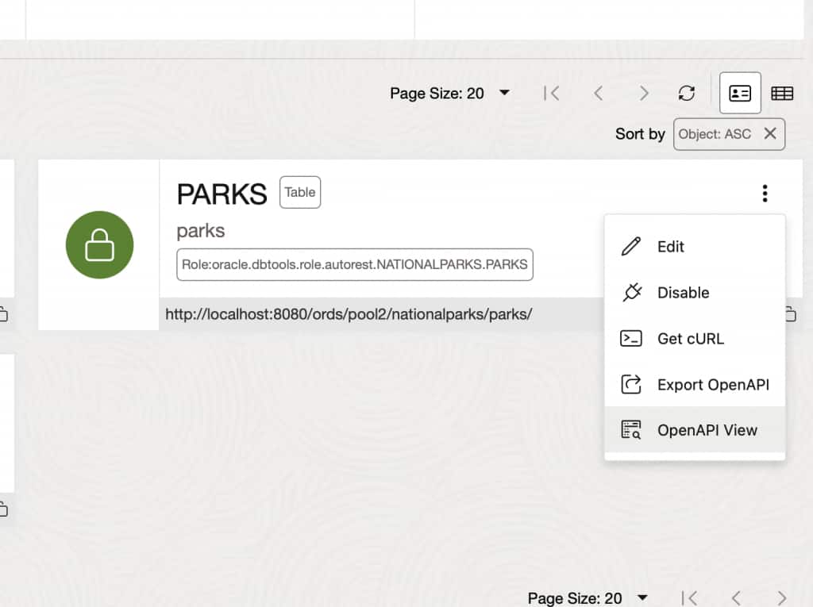Go to the previous results page

point(598,93)
